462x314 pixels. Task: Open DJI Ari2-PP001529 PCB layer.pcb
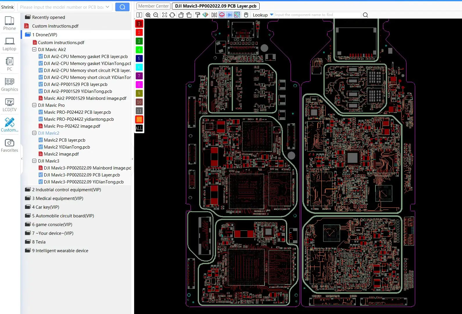coord(75,84)
